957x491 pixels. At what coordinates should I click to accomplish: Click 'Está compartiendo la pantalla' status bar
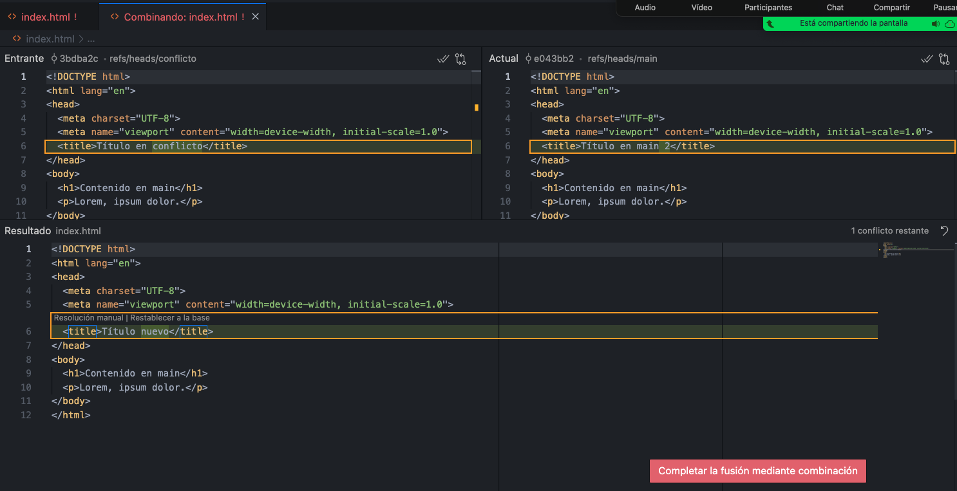[x=853, y=23]
